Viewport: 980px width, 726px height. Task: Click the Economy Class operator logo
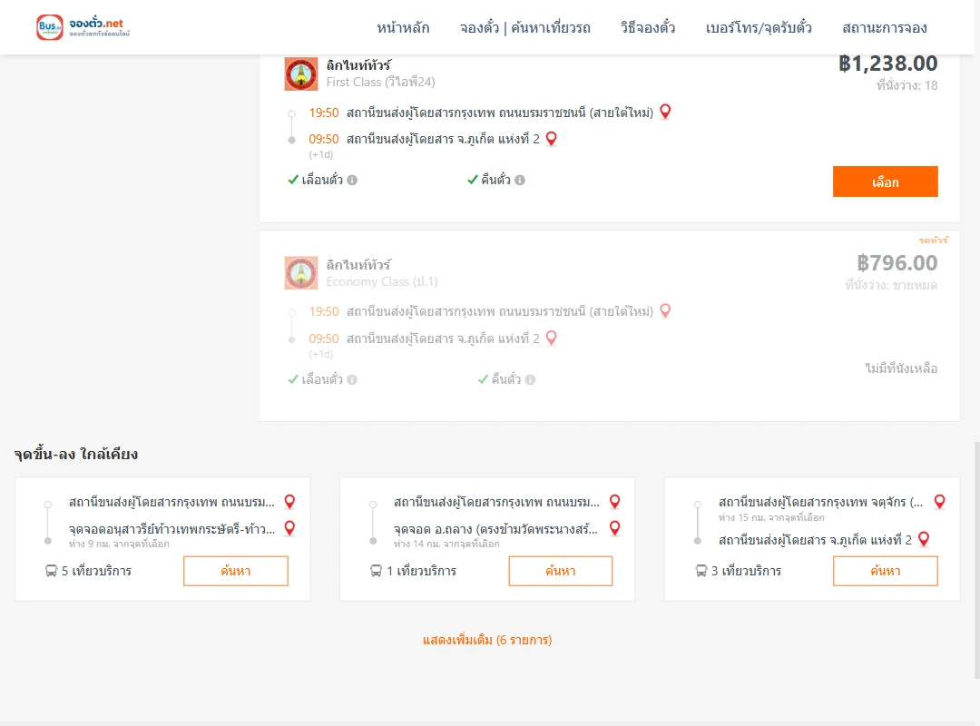[x=301, y=272]
